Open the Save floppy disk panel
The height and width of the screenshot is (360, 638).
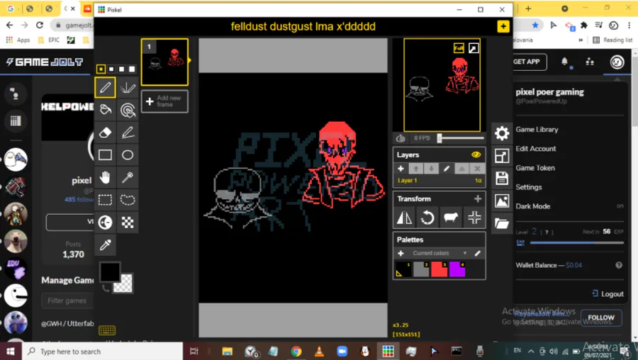(x=502, y=178)
